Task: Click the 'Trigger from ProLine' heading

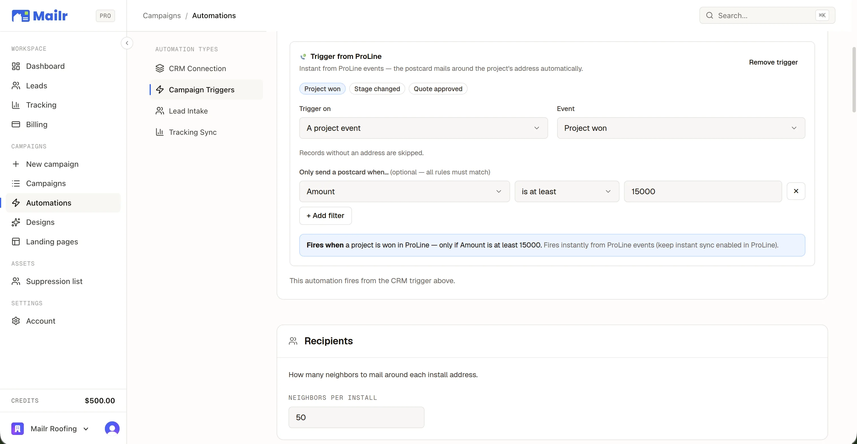Action: click(346, 57)
